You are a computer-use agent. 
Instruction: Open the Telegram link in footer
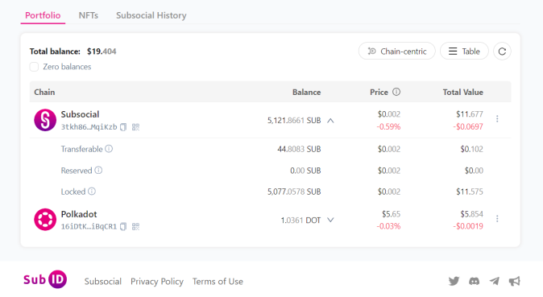point(495,281)
